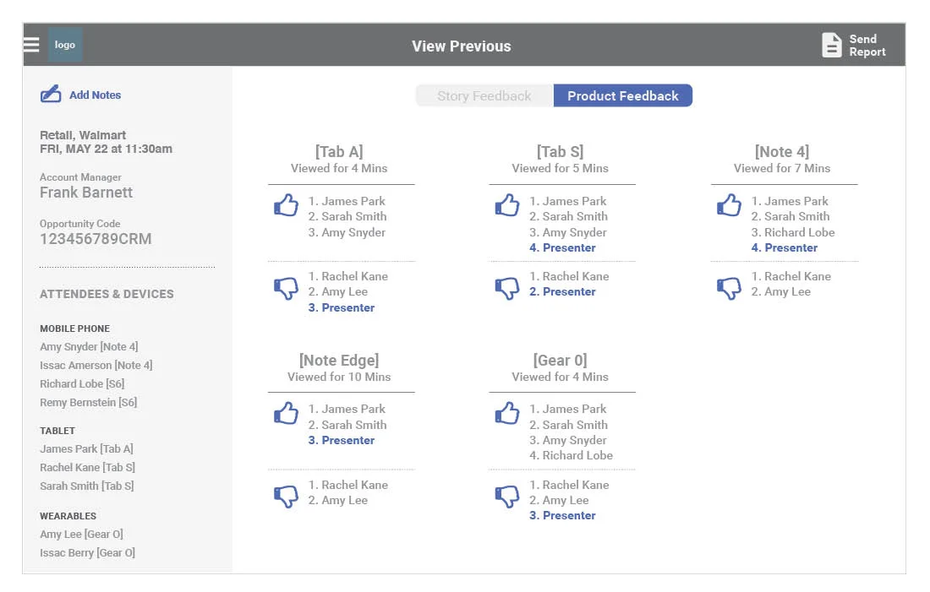
Task: Select attendee Amy Snyder [Note 4]
Action: (x=89, y=346)
